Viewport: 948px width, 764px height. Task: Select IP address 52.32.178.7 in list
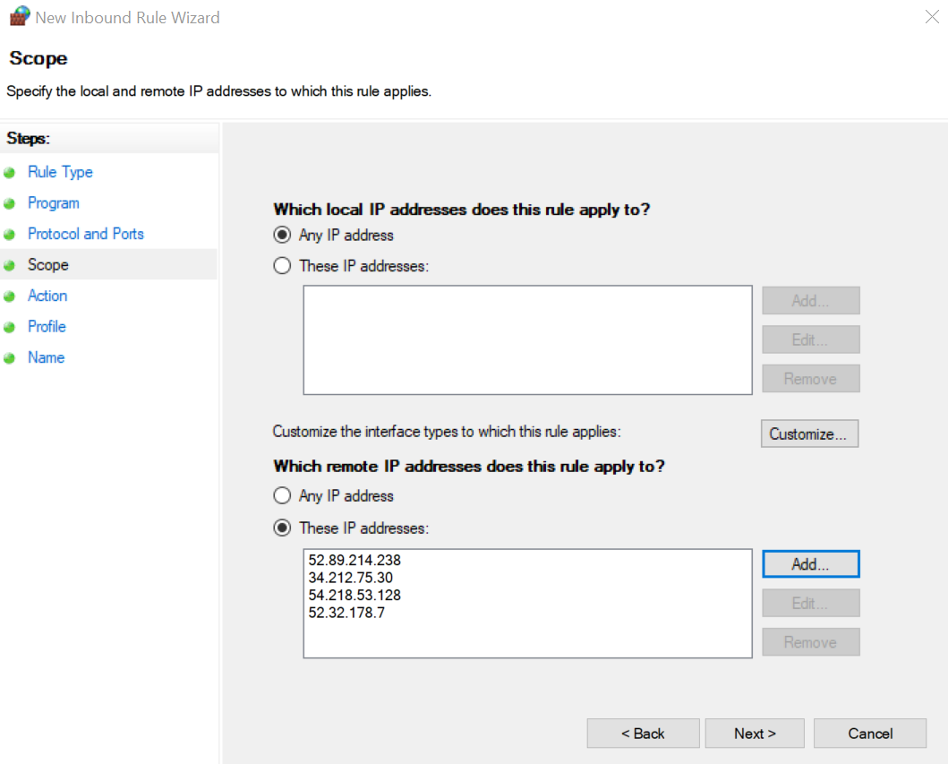[x=346, y=613]
